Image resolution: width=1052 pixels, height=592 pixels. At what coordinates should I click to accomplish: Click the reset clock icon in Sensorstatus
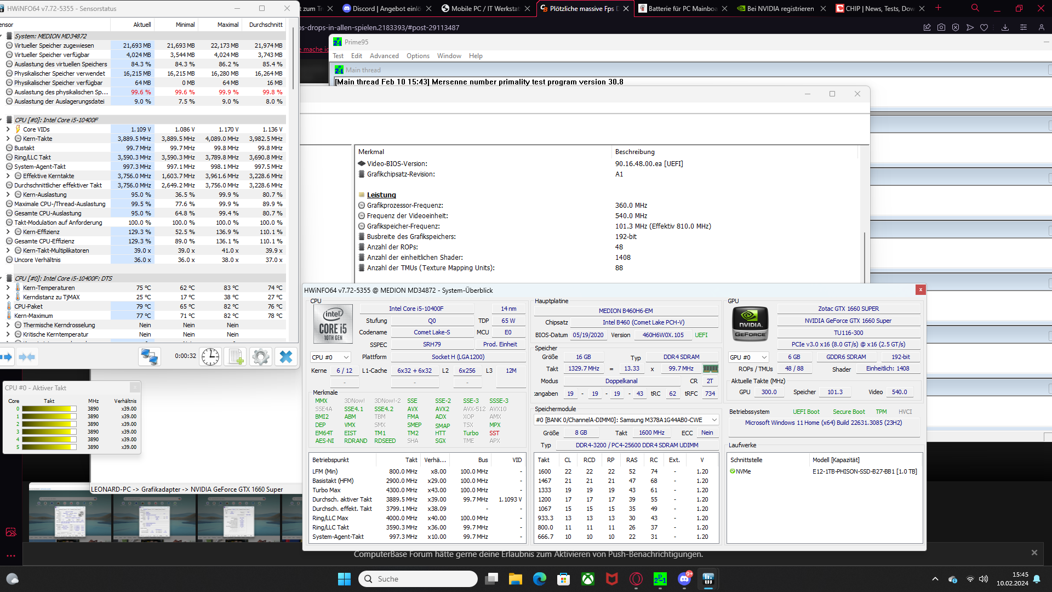[x=210, y=357]
